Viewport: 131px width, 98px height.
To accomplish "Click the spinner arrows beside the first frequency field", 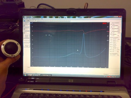I will [x=24, y=26].
